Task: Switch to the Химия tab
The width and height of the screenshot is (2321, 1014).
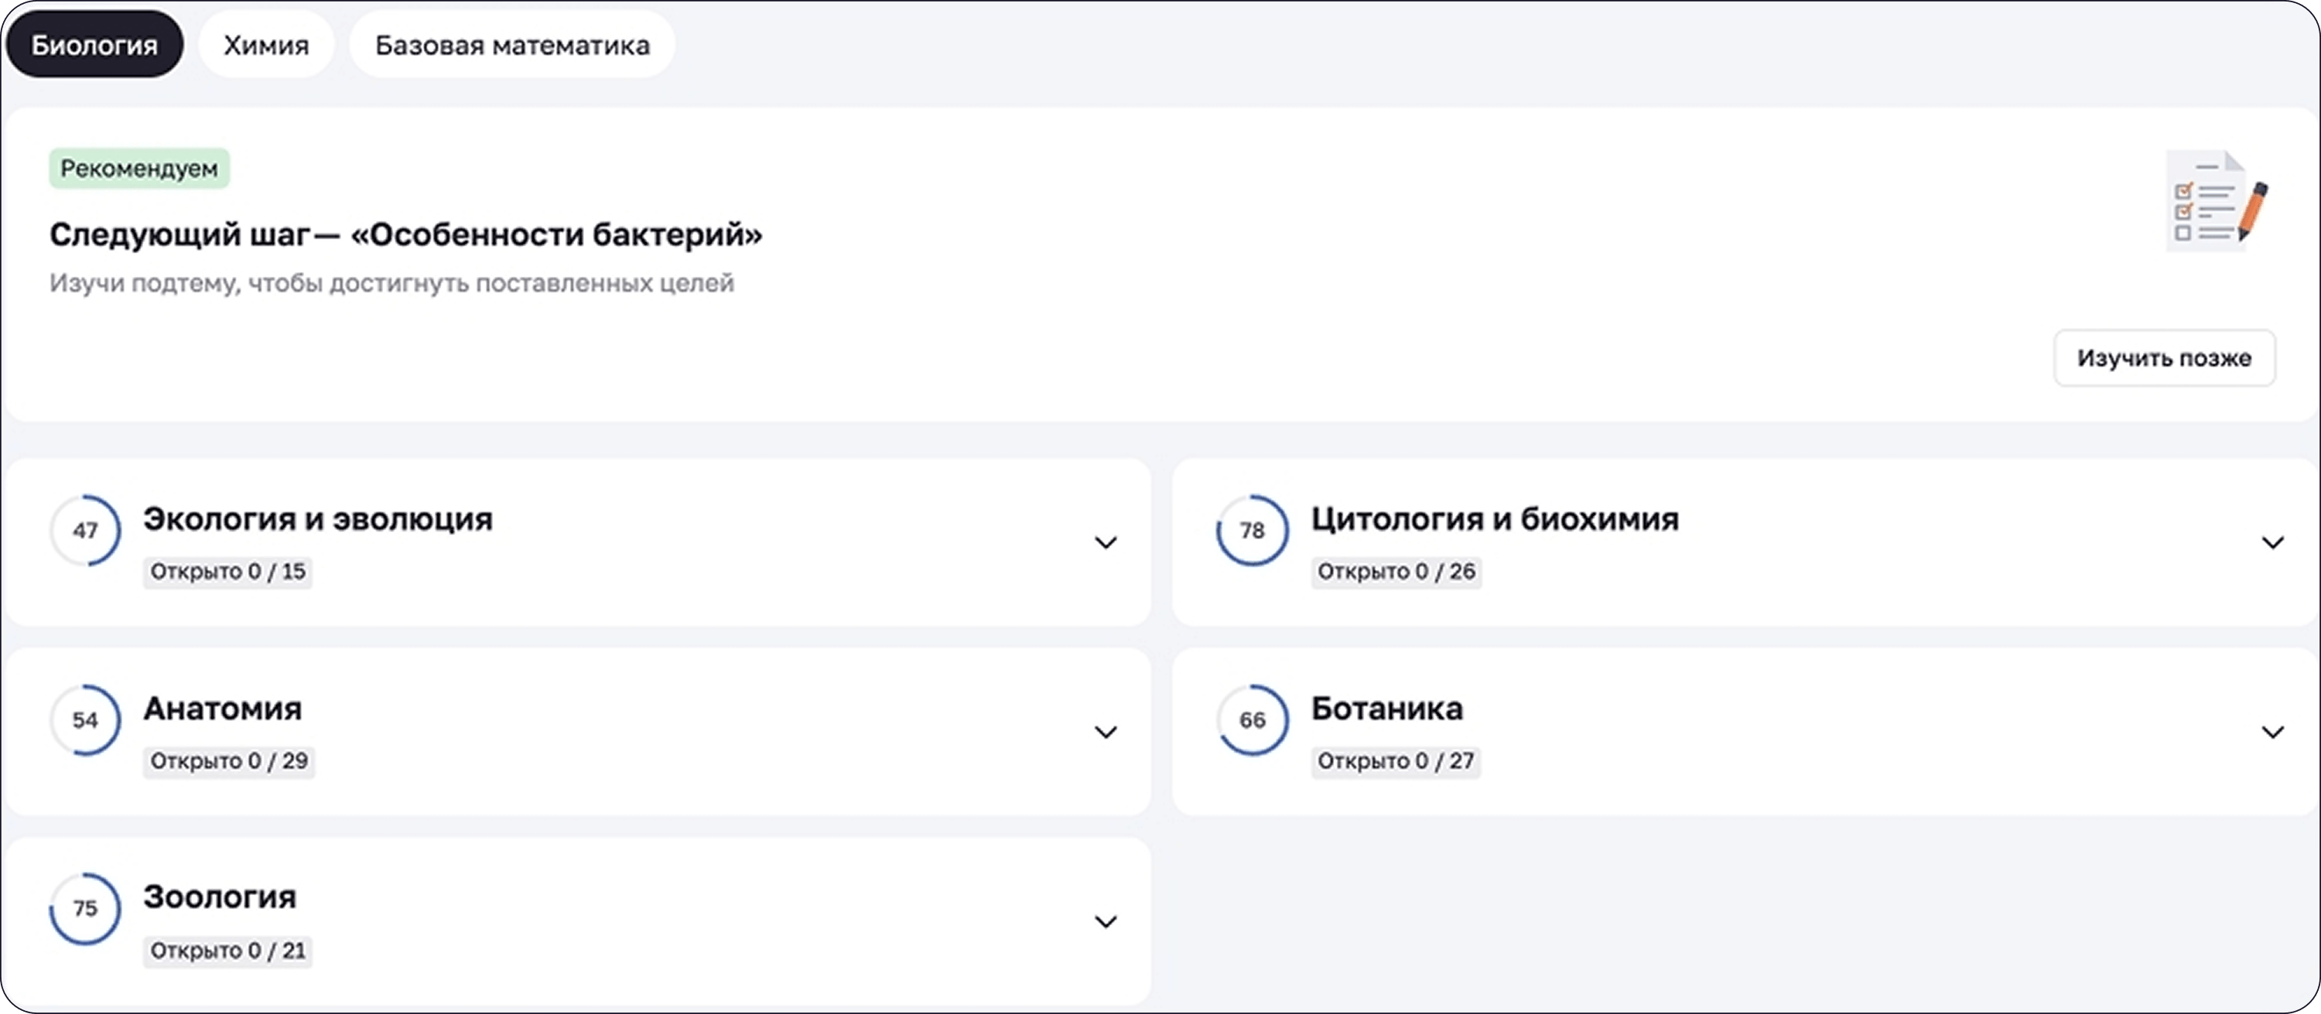Action: [x=266, y=45]
